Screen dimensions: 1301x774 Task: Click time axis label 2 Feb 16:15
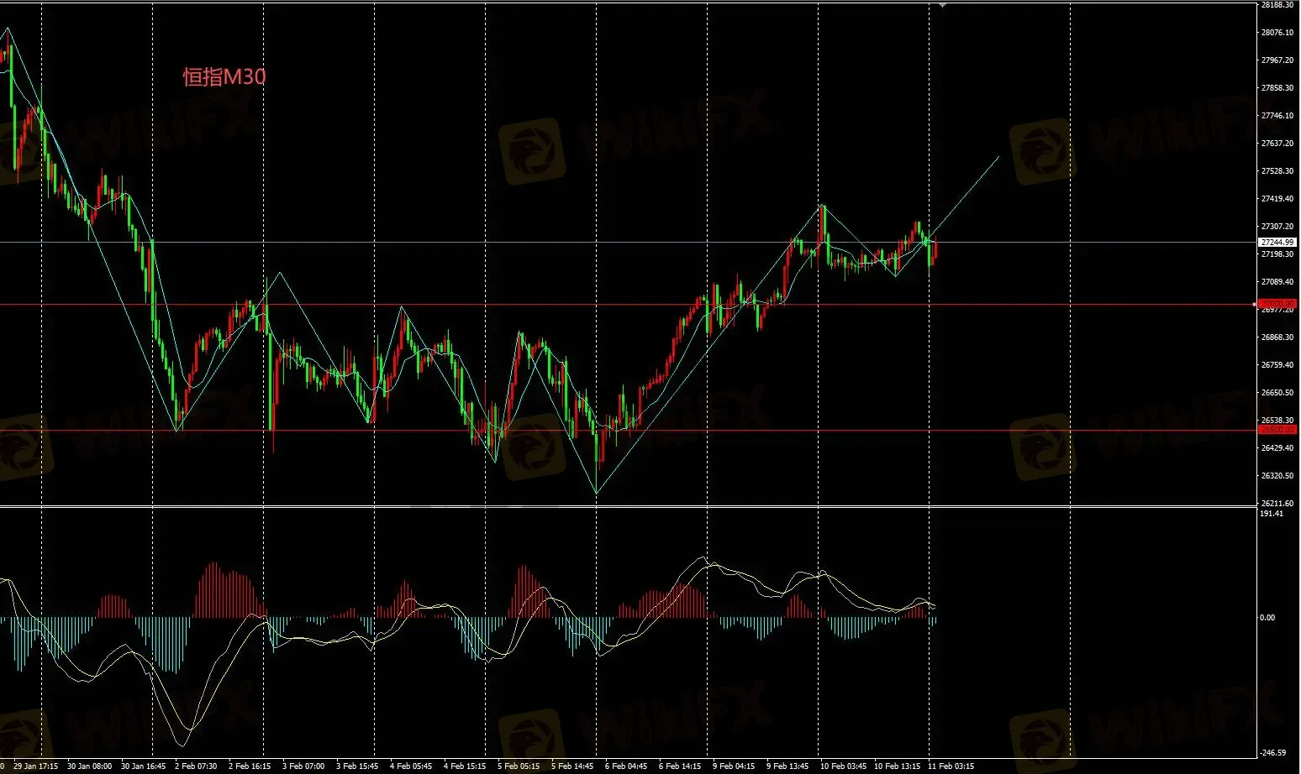click(250, 766)
